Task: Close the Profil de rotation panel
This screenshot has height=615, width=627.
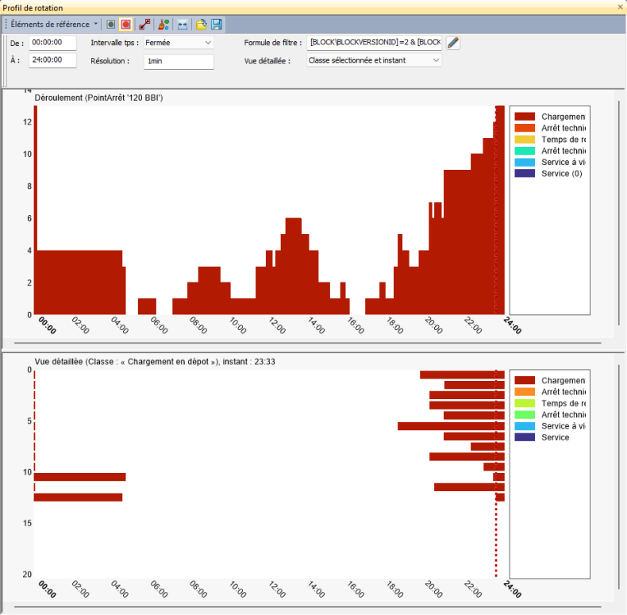Action: (620, 7)
